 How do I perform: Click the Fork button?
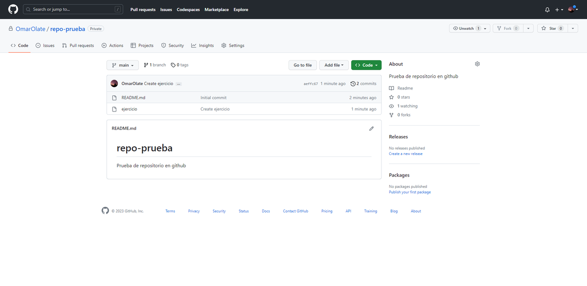click(508, 28)
